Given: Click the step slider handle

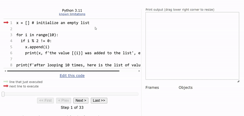Looking at the screenshot, I should [3, 94].
